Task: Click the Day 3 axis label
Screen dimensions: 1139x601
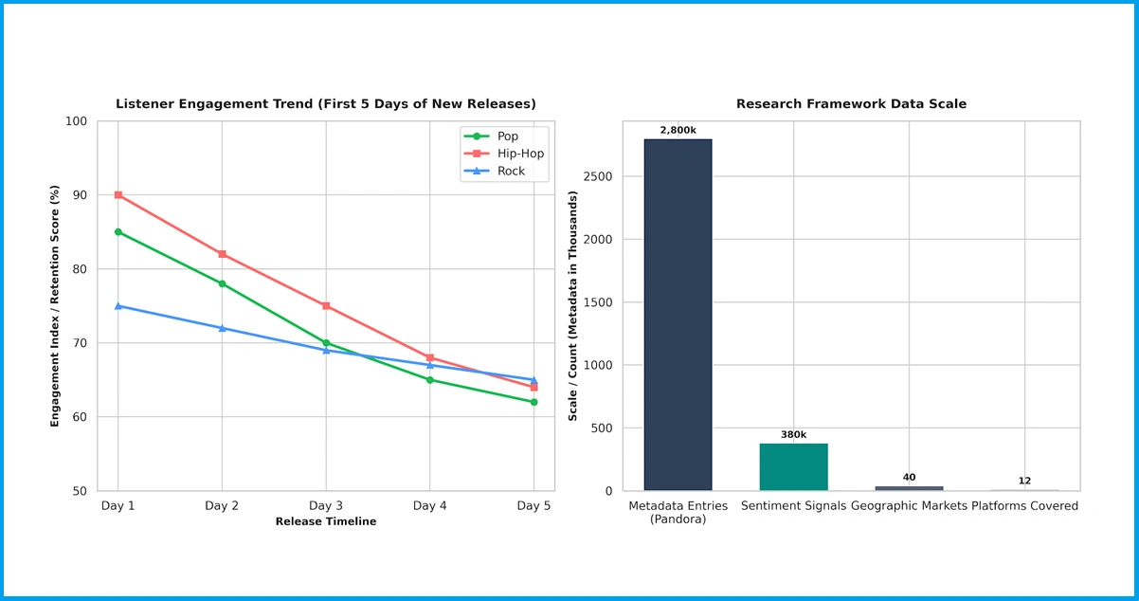Action: tap(326, 506)
